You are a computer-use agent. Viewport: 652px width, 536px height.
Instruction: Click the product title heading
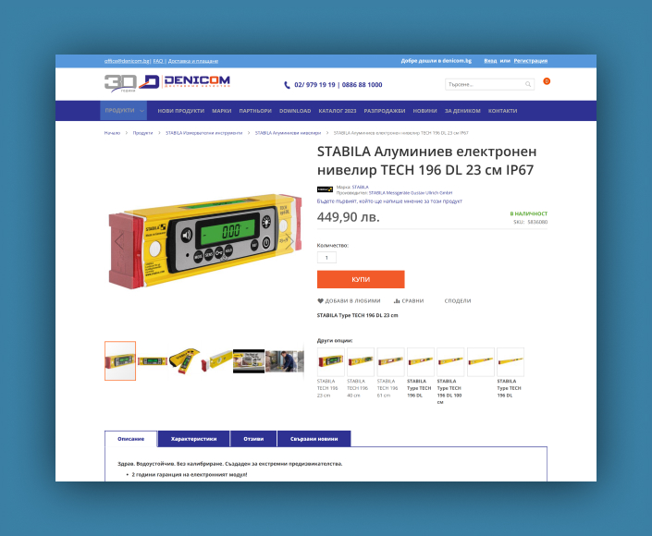pos(426,161)
